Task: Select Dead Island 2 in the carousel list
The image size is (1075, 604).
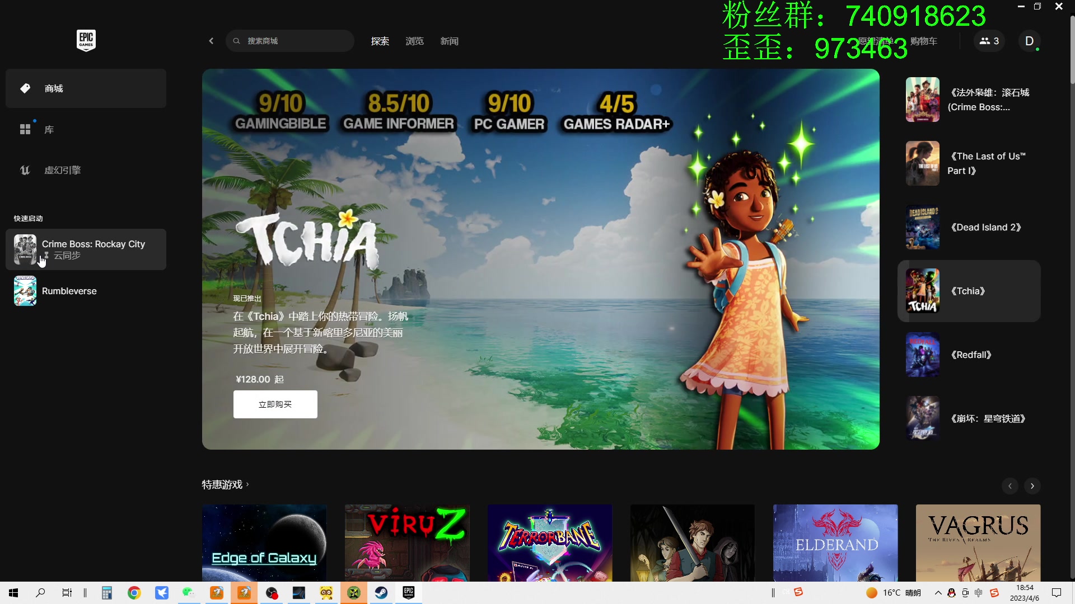Action: [x=969, y=227]
